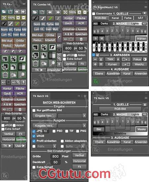Collapse TK Basic V6 panel with double arrows
This screenshot has height=182, width=149.
coord(146,93)
